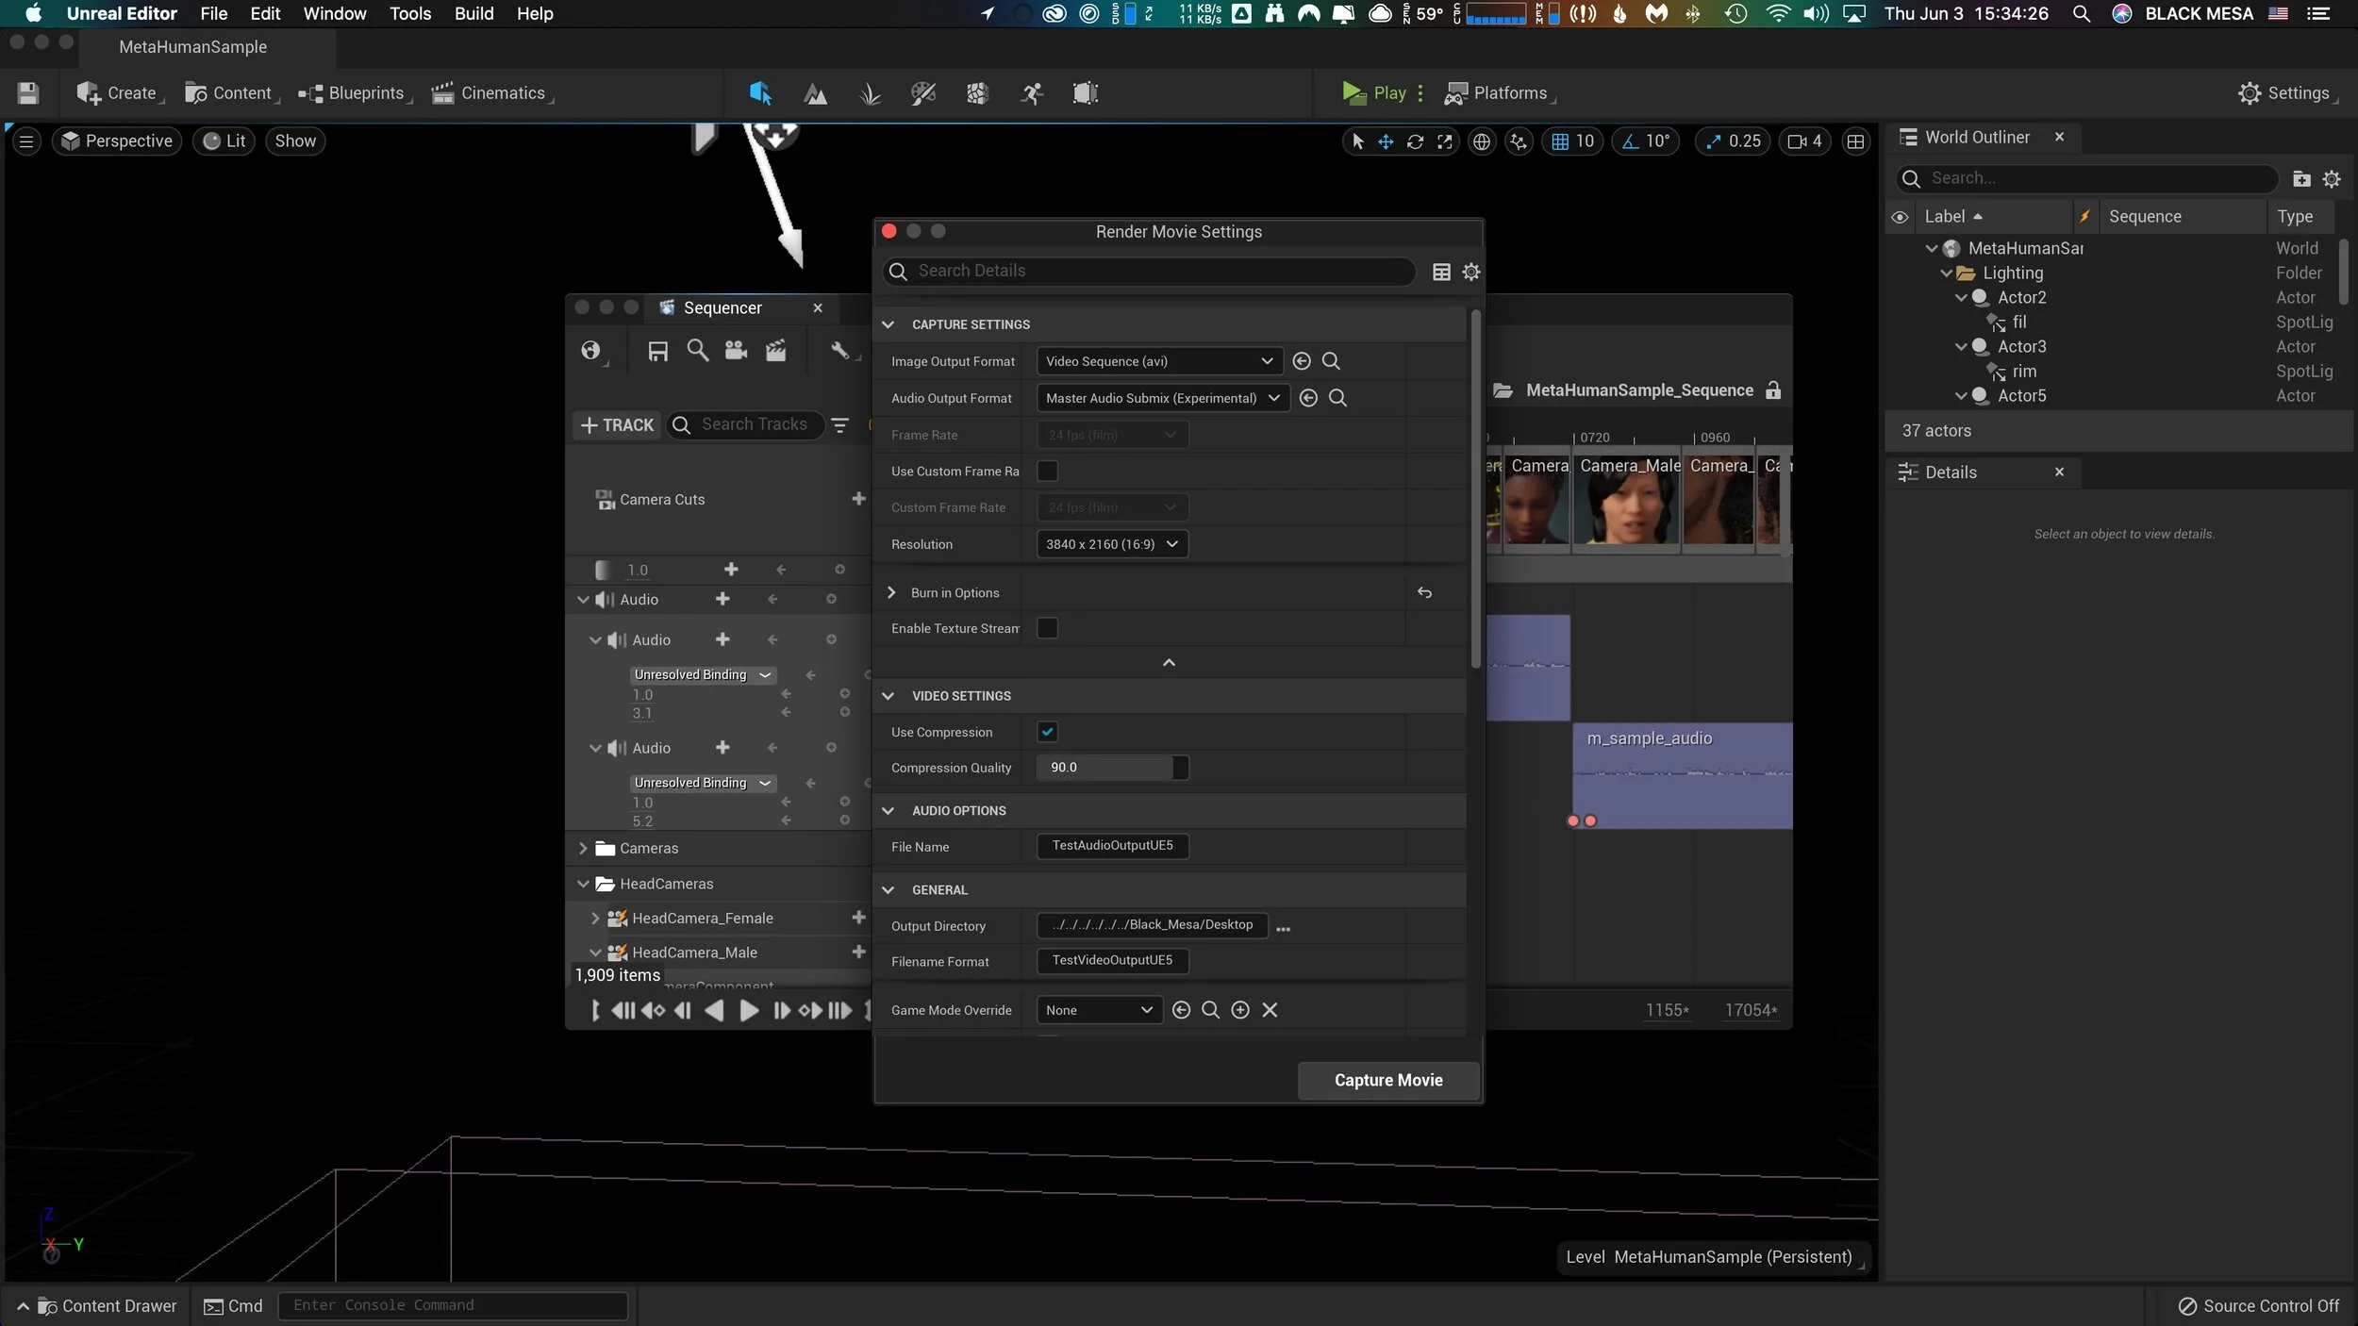Open the Sequencer save options icon

coord(656,350)
